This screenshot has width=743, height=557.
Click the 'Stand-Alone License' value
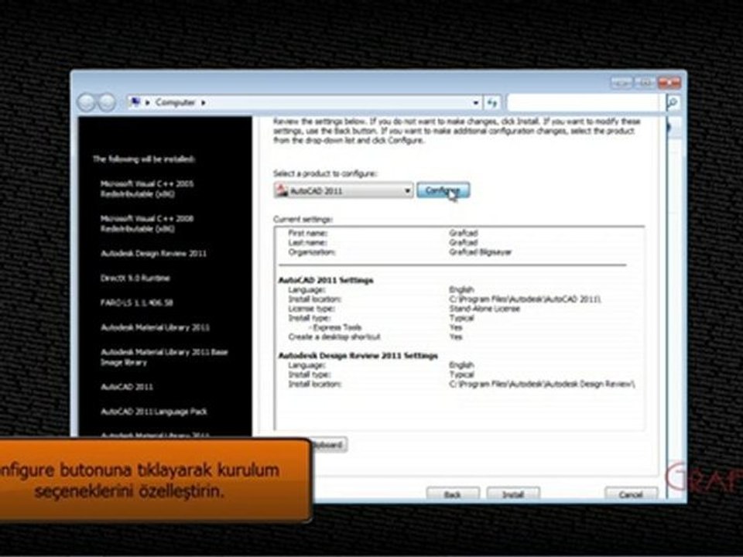click(x=484, y=309)
